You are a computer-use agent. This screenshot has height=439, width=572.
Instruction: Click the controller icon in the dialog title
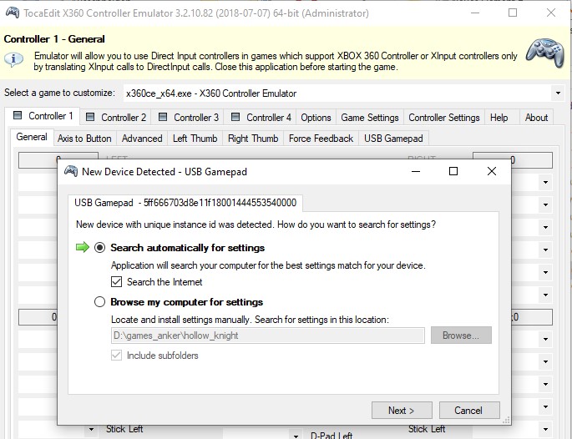point(70,171)
